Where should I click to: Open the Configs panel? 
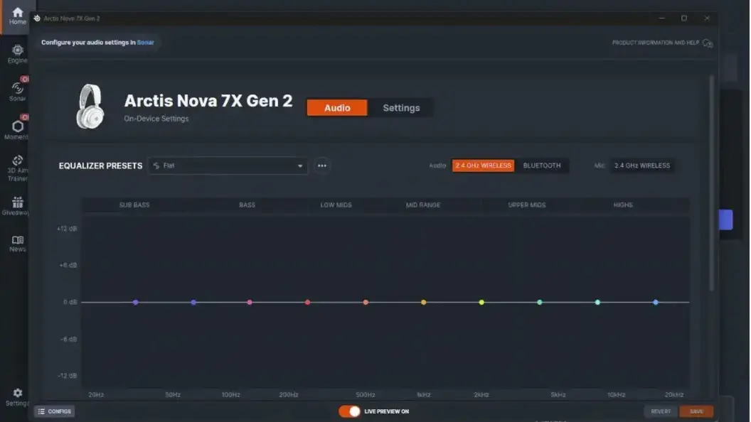coord(54,411)
